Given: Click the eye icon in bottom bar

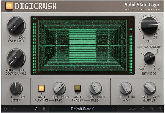Looking at the screenshot, I should pos(143,109).
